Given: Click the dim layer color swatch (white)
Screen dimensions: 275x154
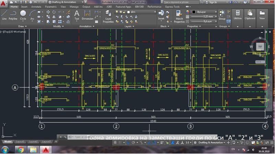Looking at the screenshot, I should 129,12.
